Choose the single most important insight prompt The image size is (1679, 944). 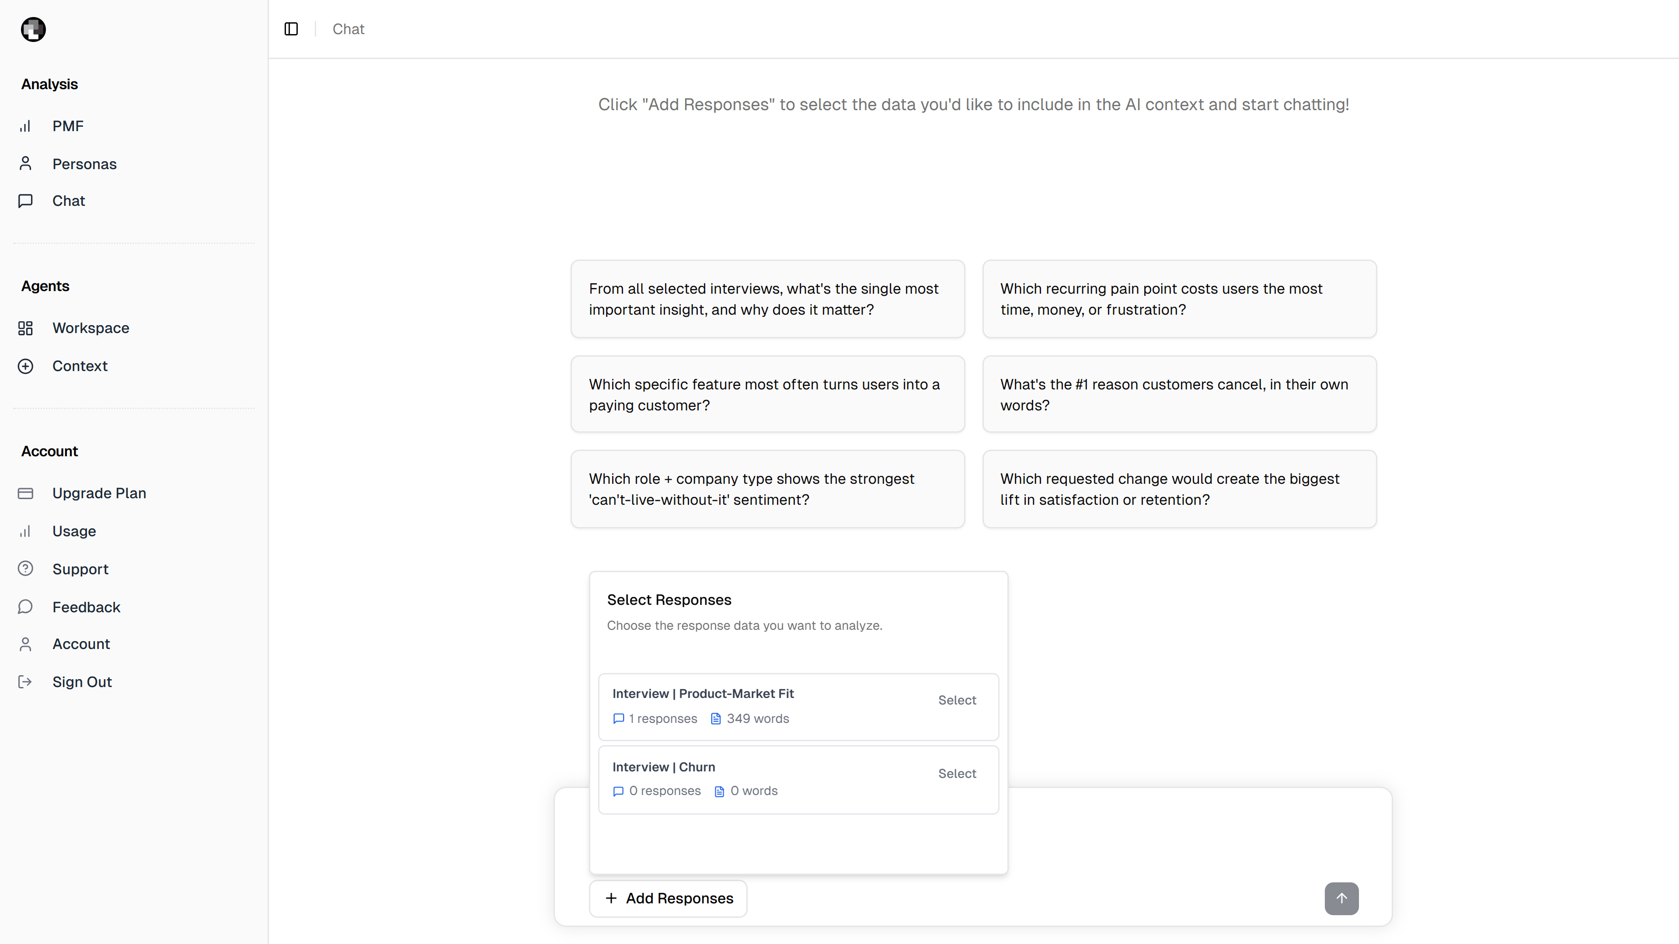[768, 299]
